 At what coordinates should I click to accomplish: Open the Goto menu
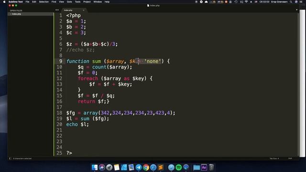(x=69, y=2)
